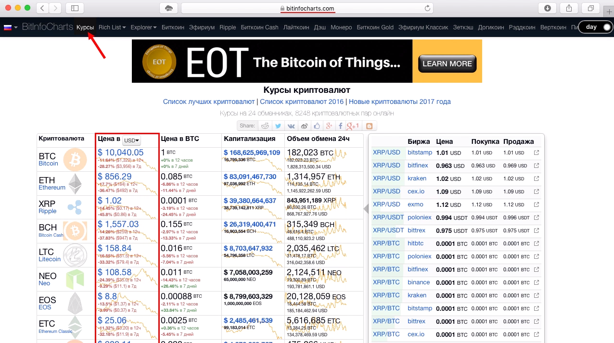
Task: Open bitstamp XRP/USD external link icon
Action: 537,152
